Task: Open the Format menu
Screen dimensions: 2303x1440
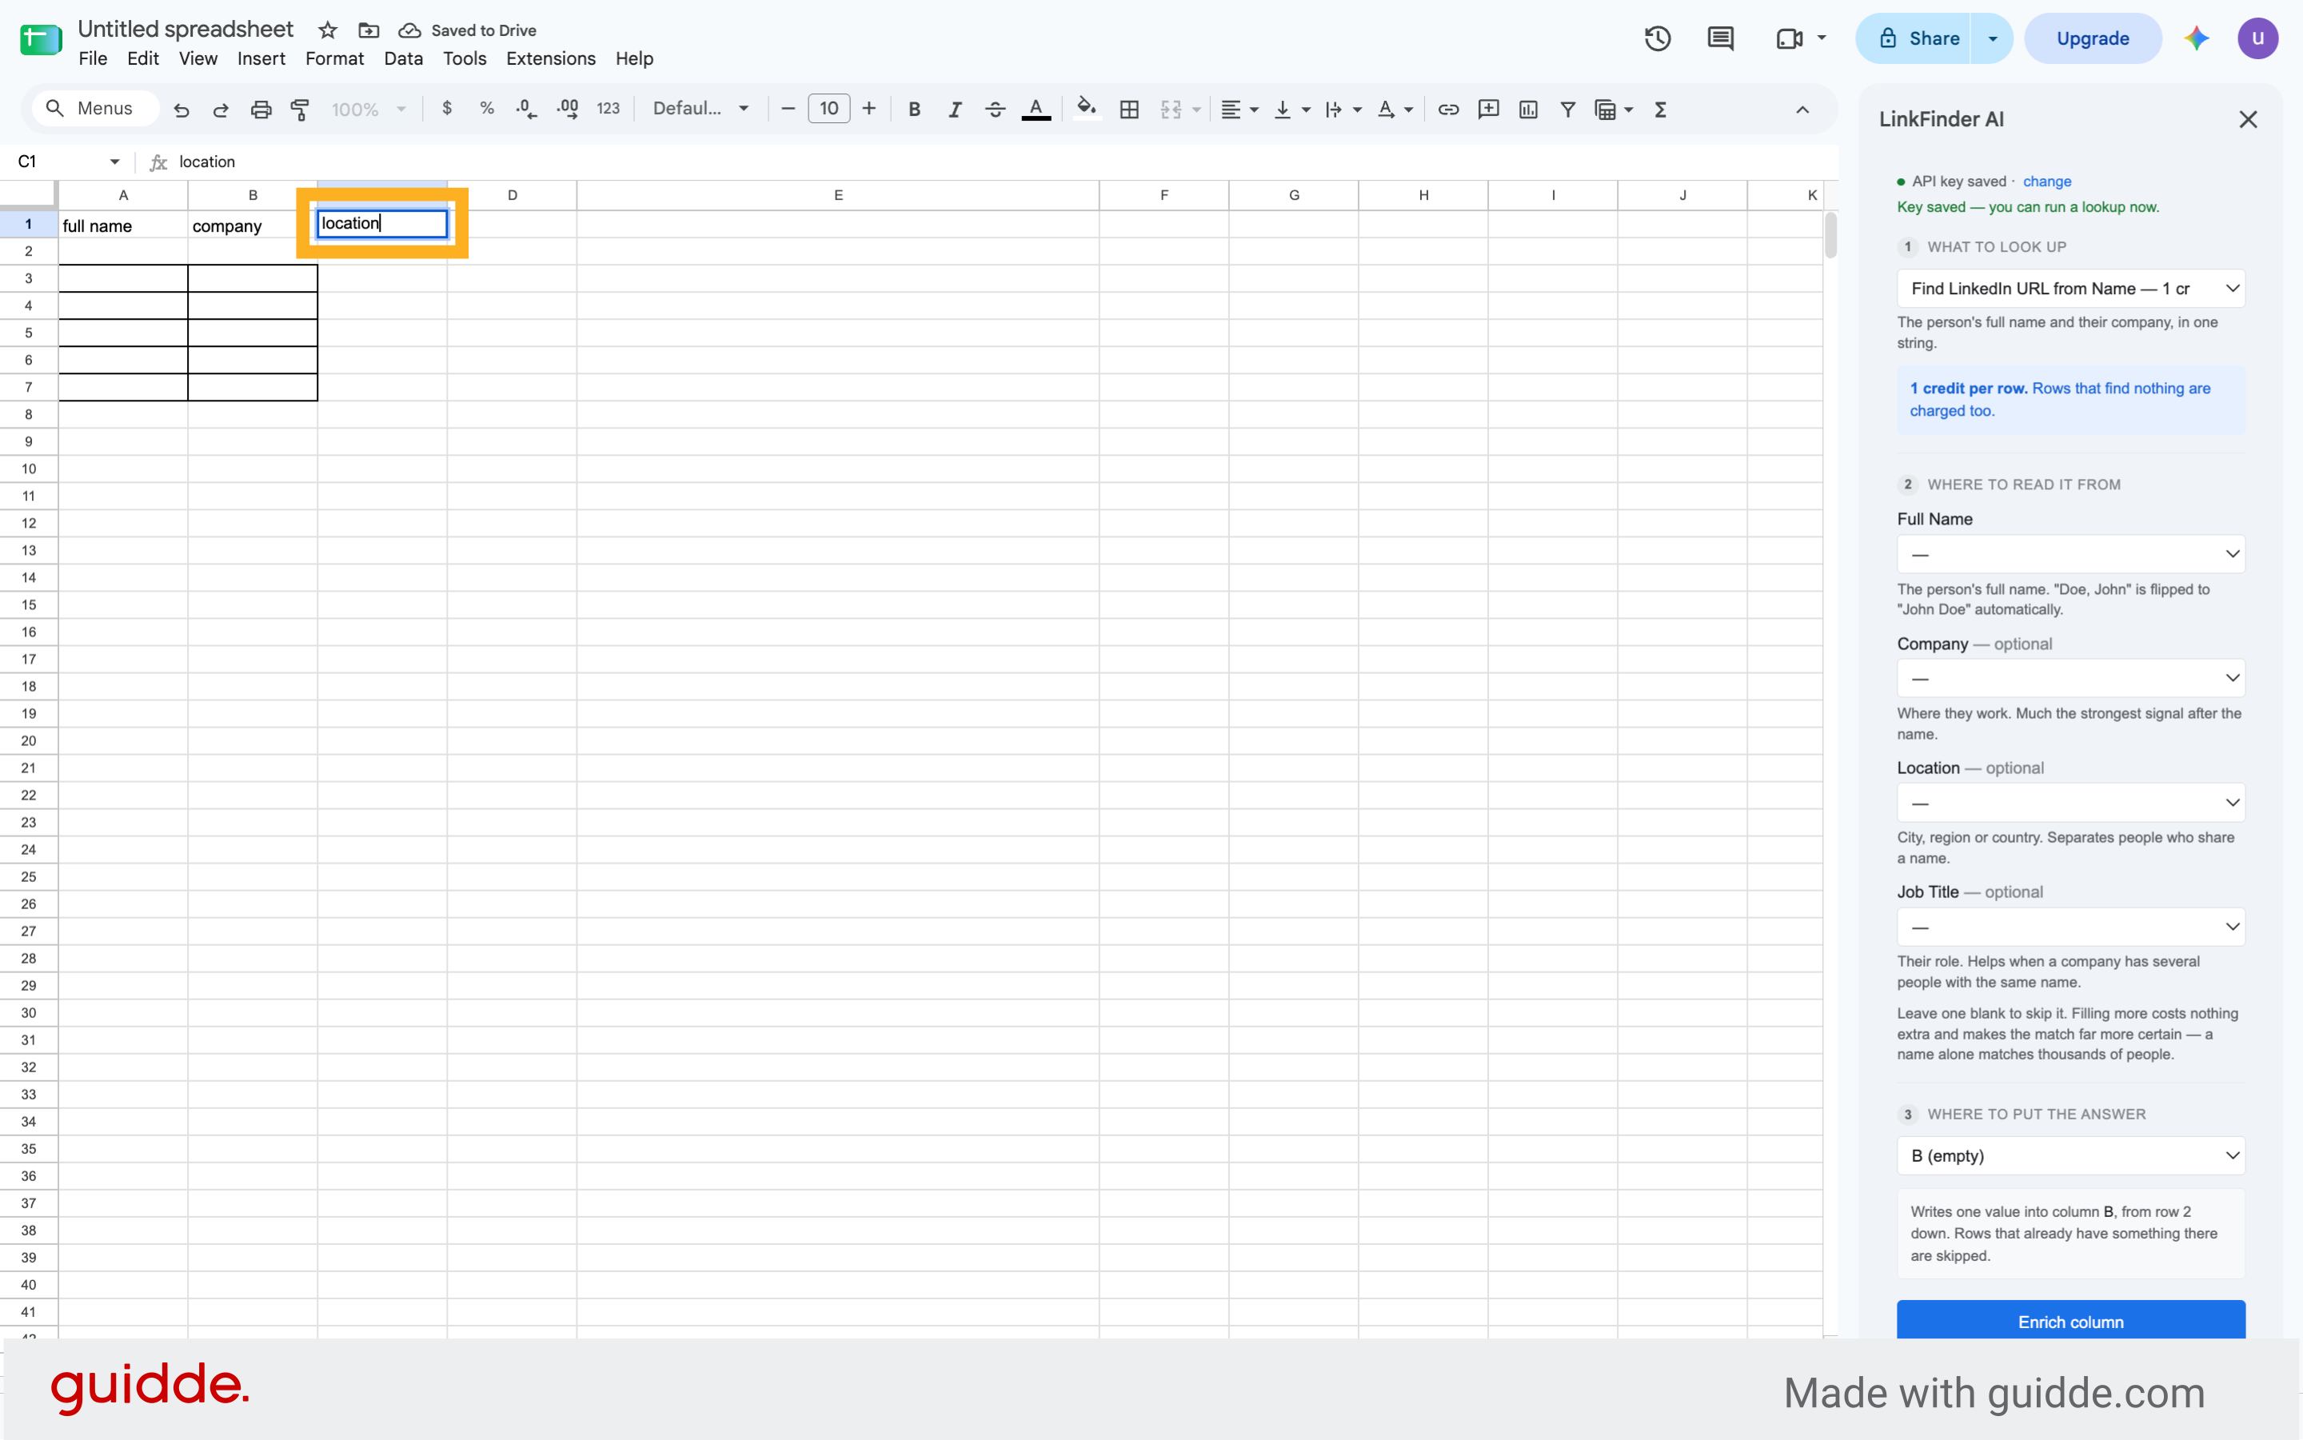Action: coord(334,59)
